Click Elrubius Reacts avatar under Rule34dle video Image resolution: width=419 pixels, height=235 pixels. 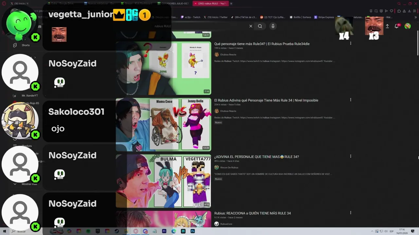(216, 55)
